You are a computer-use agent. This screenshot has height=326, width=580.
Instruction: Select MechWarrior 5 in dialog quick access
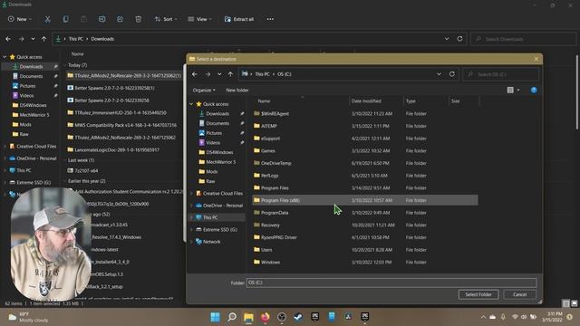click(x=220, y=162)
